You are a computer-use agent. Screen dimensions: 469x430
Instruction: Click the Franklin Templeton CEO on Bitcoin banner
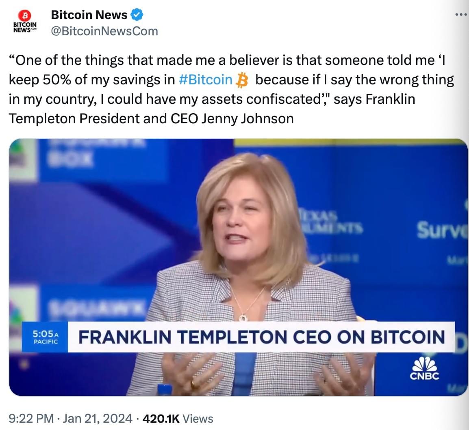(261, 337)
